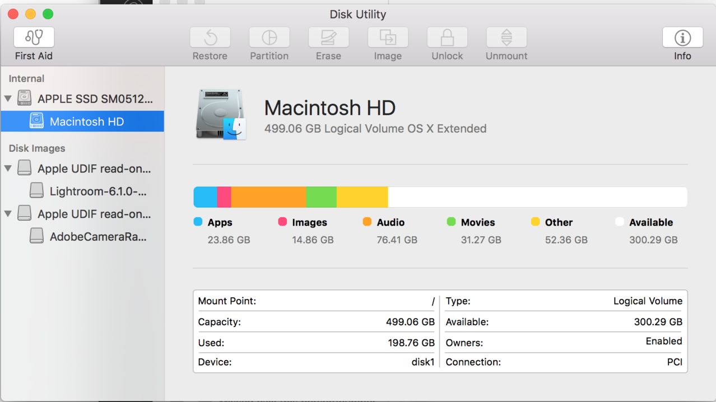Collapse the first Apple UDIF read-only triangle
The height and width of the screenshot is (402, 716).
coord(8,169)
